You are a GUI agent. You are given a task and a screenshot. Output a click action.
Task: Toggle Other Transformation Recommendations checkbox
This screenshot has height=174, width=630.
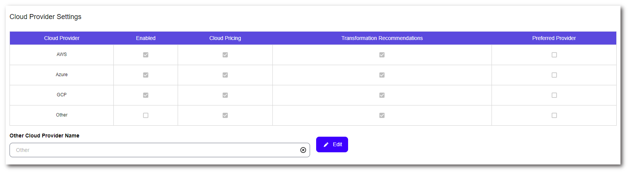click(x=382, y=115)
